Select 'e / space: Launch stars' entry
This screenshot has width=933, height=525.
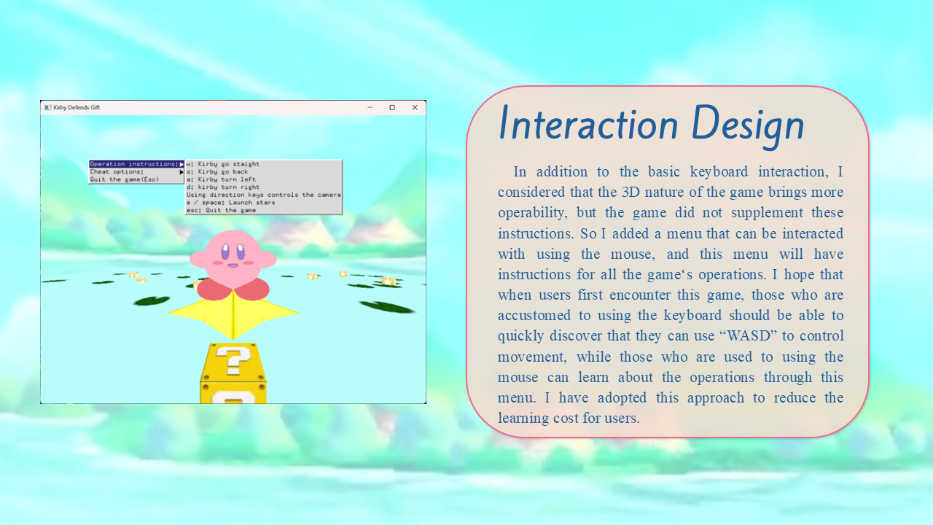pos(263,203)
